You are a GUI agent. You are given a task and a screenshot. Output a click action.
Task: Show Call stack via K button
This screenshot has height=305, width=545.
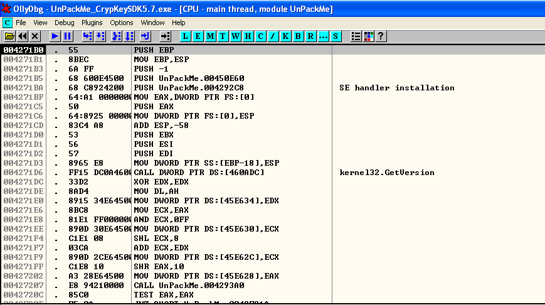(285, 36)
